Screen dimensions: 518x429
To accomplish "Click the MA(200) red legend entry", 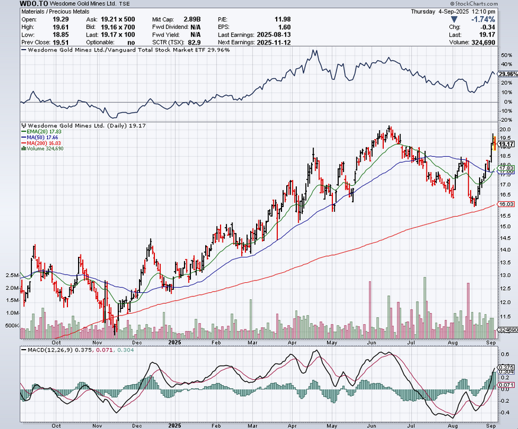I will pyautogui.click(x=40, y=143).
